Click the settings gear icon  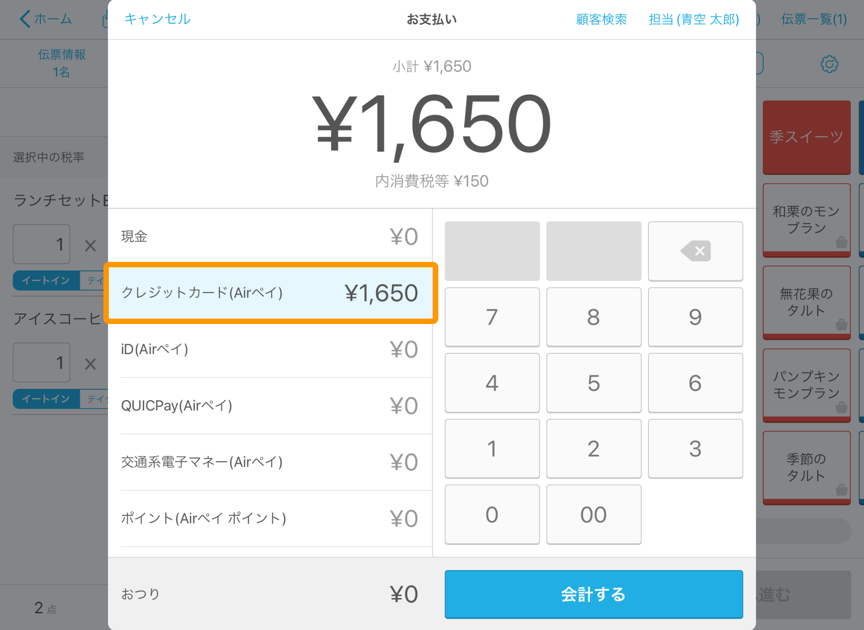click(830, 64)
